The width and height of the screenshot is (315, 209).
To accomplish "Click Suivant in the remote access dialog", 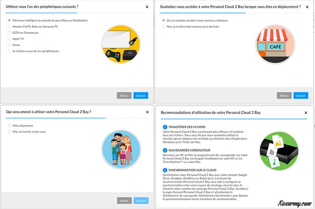I will coord(300,95).
